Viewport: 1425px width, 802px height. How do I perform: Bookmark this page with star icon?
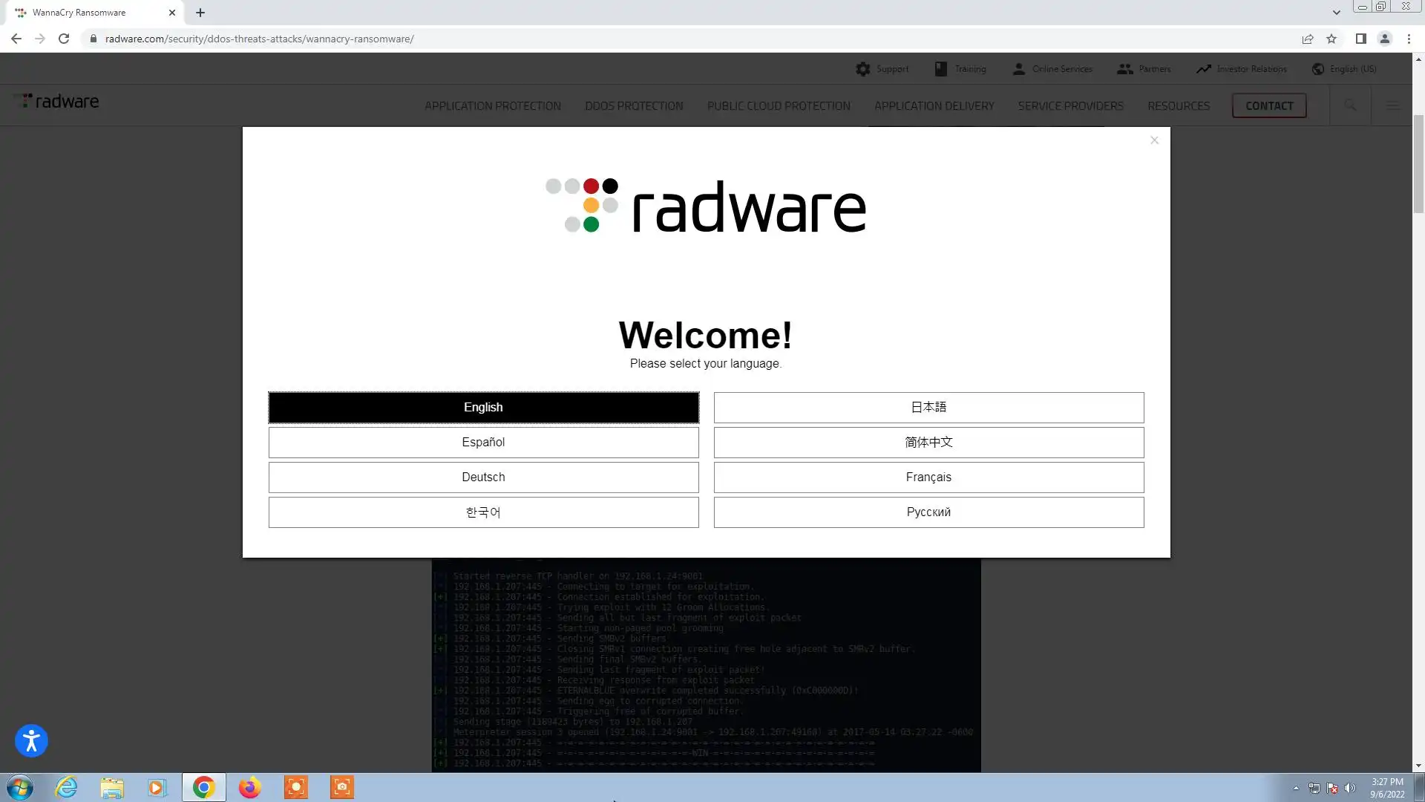click(1331, 39)
